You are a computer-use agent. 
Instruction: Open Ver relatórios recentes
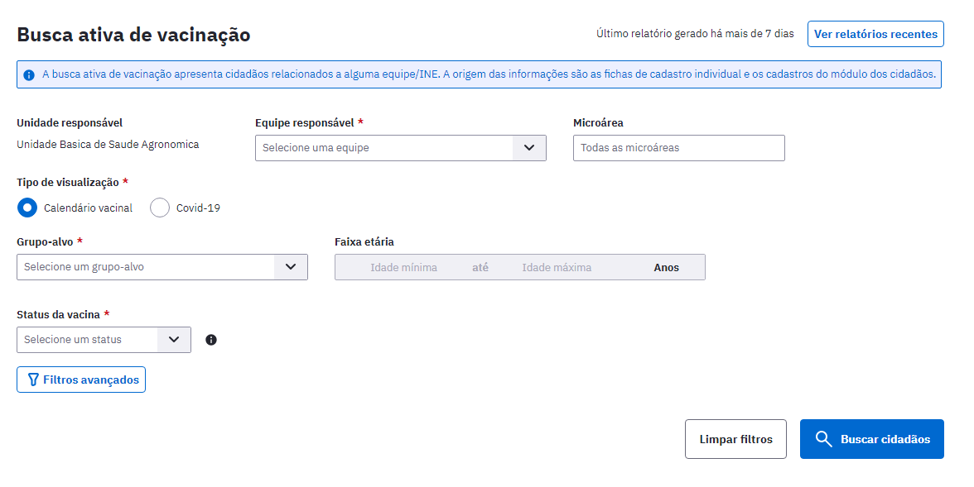[x=876, y=34]
